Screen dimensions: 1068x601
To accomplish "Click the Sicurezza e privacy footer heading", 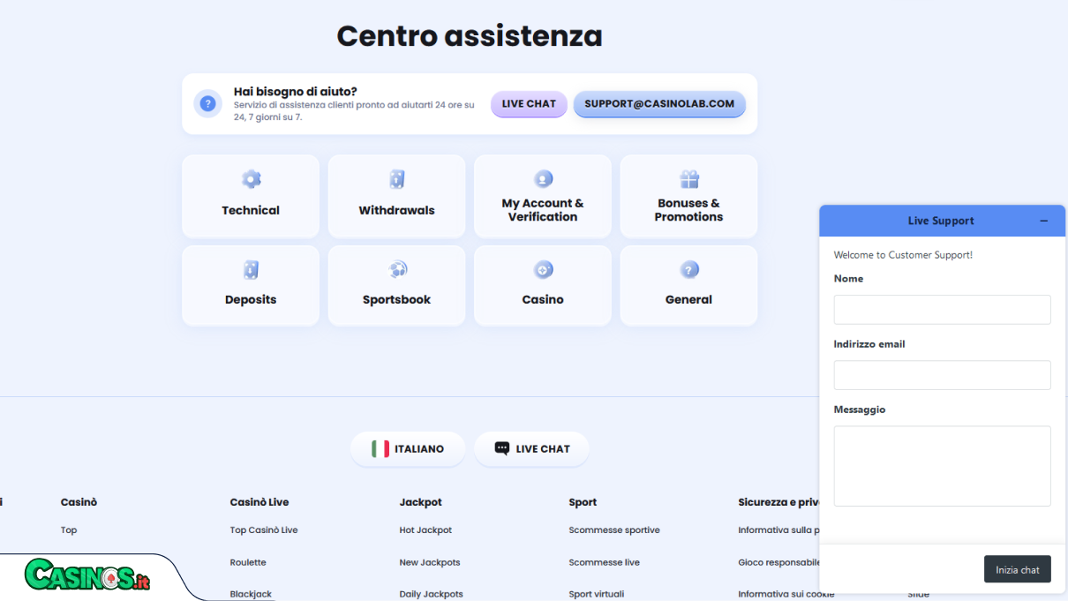I will [779, 502].
